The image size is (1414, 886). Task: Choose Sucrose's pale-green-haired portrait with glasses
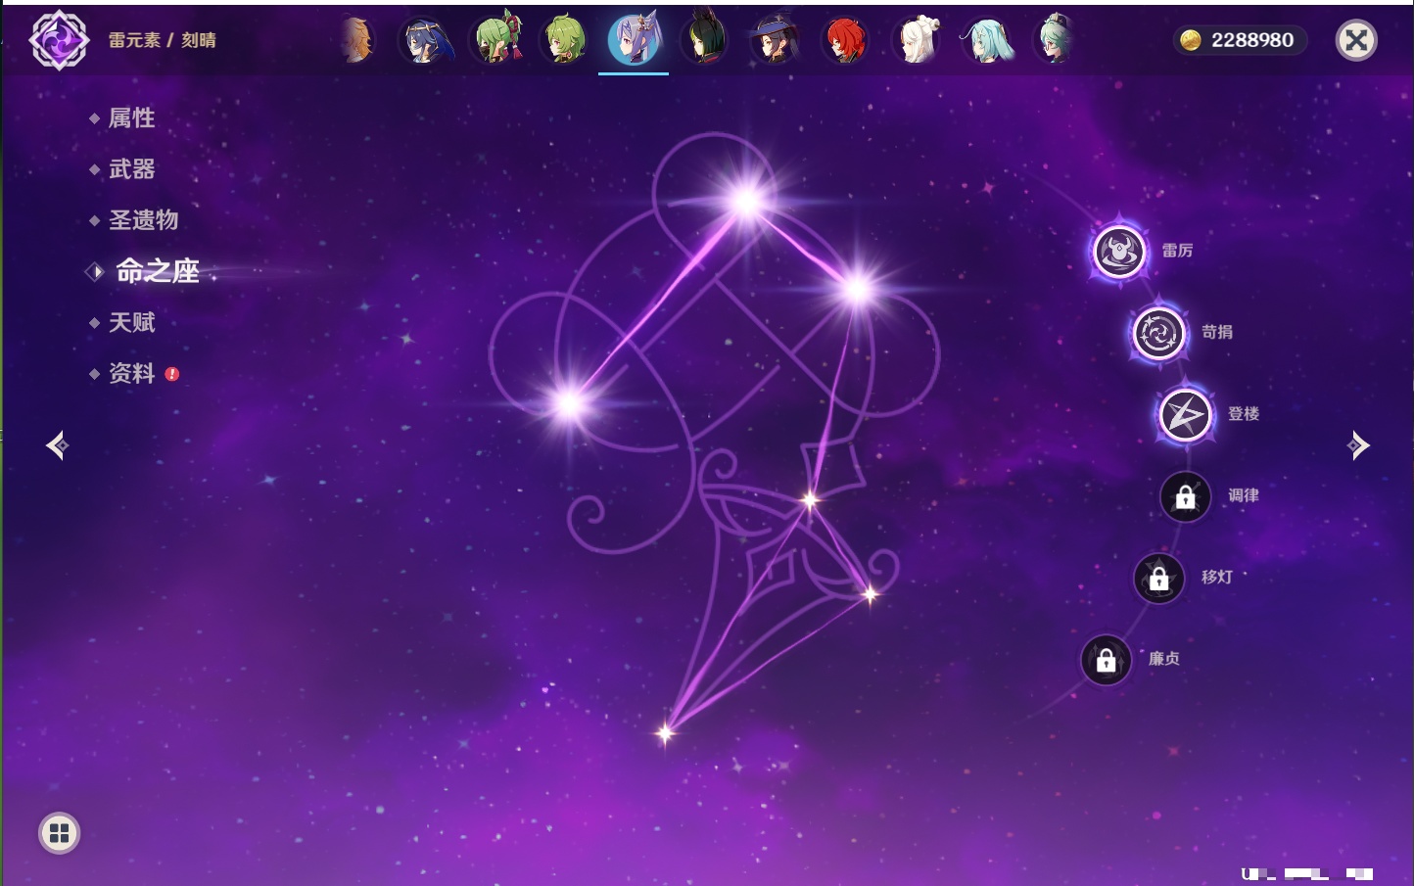(1056, 41)
